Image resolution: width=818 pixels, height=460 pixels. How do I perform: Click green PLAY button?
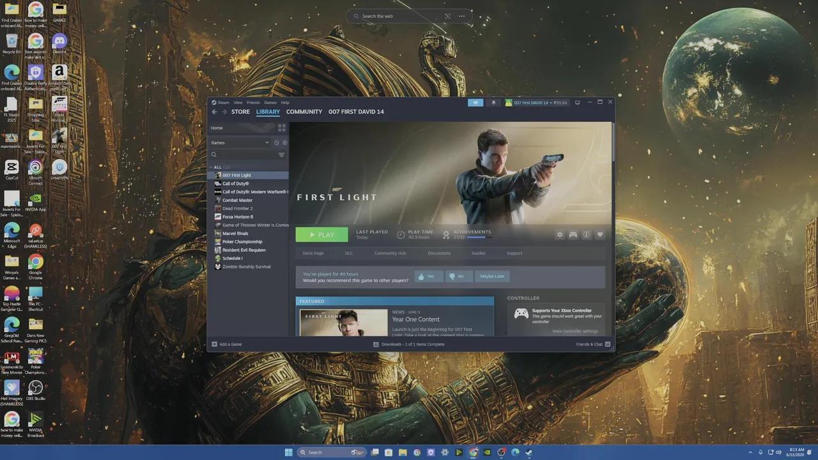(322, 234)
